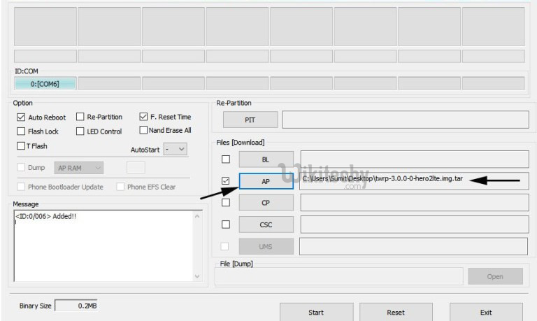Screen dimensions: 537x321
Task: Uncheck the Auto Reboot option
Action: pyautogui.click(x=21, y=117)
